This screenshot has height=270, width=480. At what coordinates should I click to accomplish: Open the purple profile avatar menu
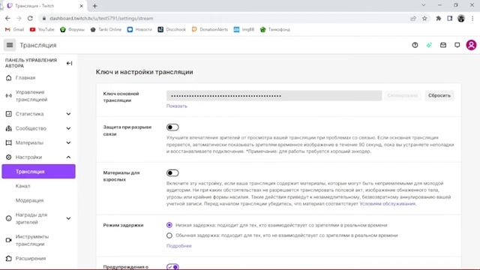coord(471,45)
